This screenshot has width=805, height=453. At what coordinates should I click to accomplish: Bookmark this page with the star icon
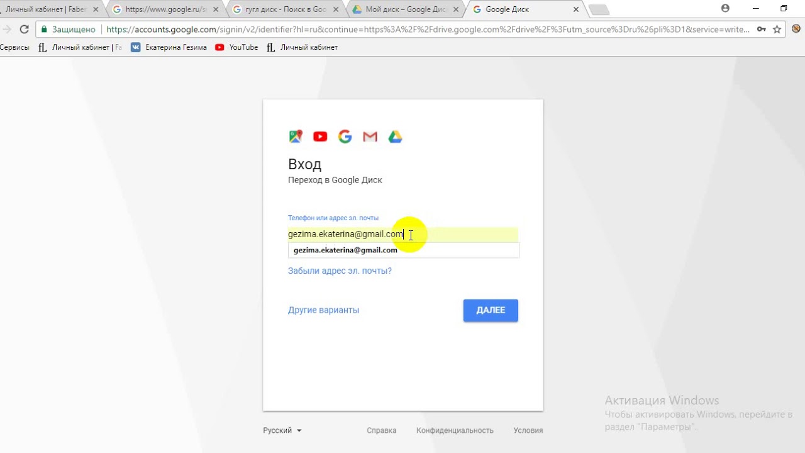tap(777, 29)
